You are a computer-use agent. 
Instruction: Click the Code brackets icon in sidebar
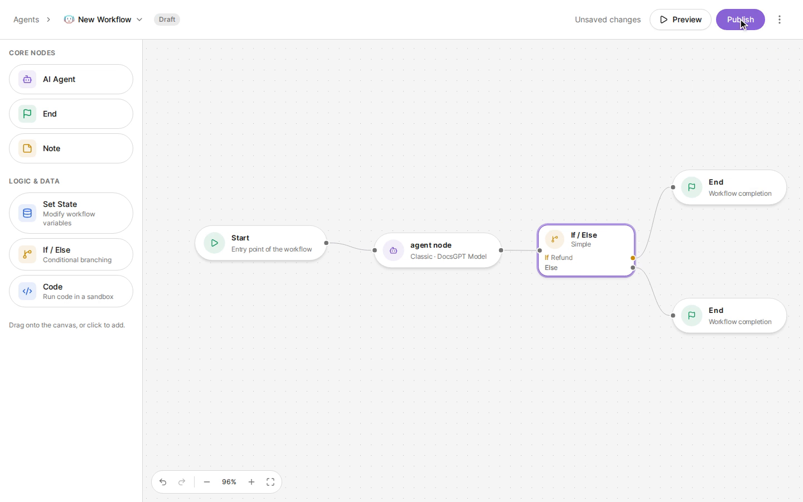(x=27, y=291)
